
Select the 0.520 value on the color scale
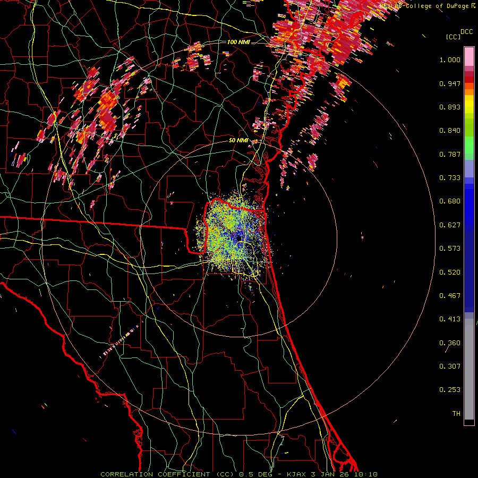pyautogui.click(x=450, y=272)
